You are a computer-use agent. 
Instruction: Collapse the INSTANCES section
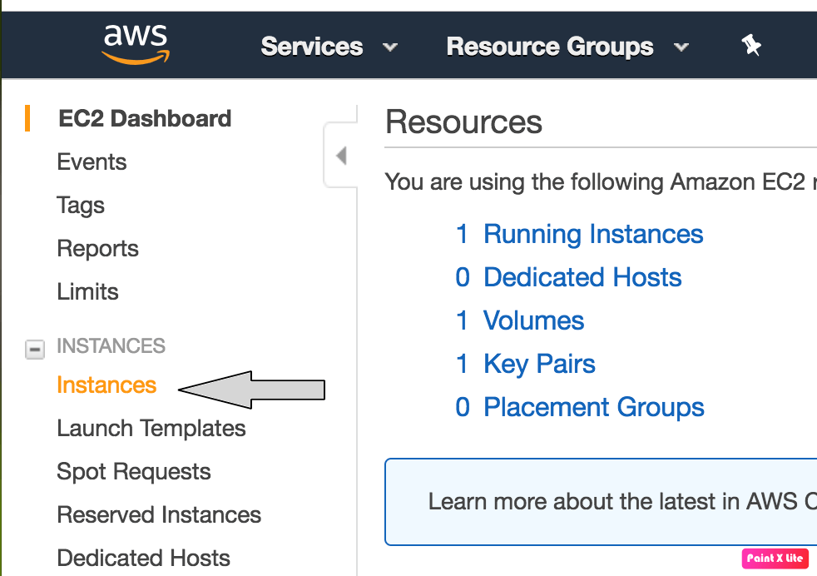click(35, 349)
